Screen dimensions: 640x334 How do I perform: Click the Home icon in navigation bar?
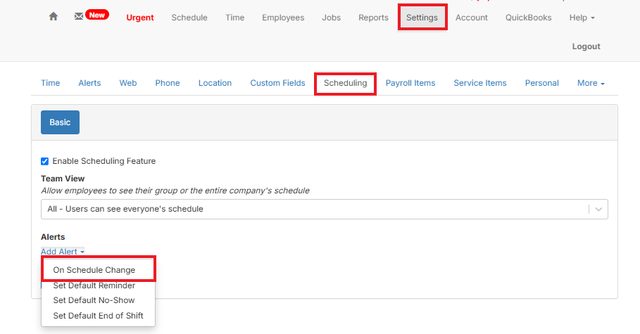[x=54, y=17]
